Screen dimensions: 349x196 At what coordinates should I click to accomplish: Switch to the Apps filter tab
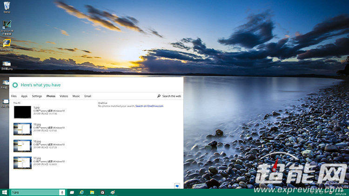point(24,96)
